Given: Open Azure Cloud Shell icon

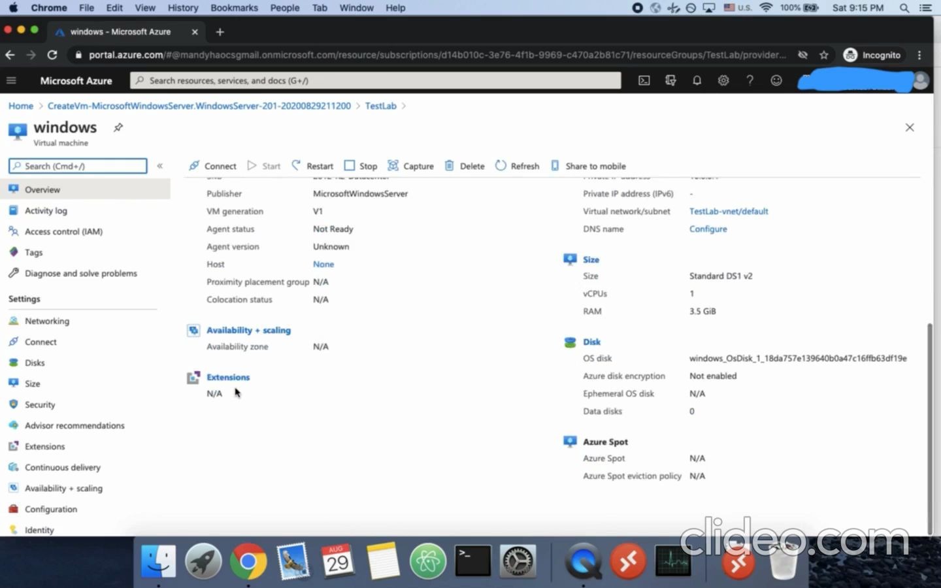Looking at the screenshot, I should [644, 80].
